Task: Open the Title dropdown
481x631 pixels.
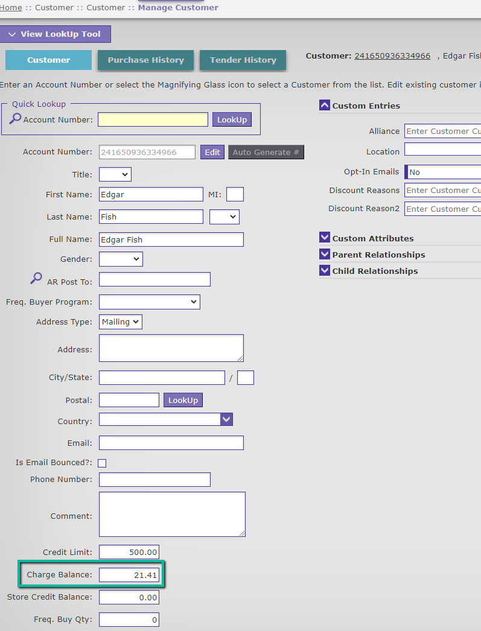Action: [x=115, y=175]
